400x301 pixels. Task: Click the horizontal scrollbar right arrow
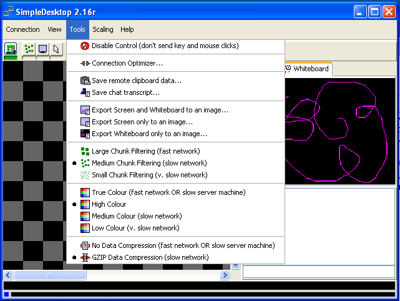pyautogui.click(x=225, y=275)
